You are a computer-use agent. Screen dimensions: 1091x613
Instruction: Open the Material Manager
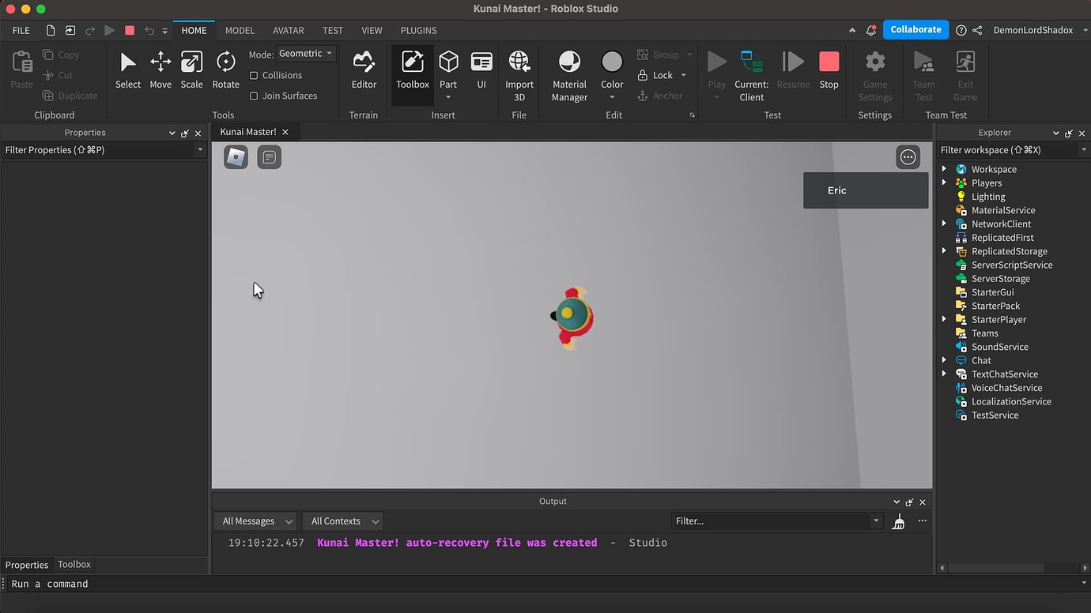[x=569, y=76]
